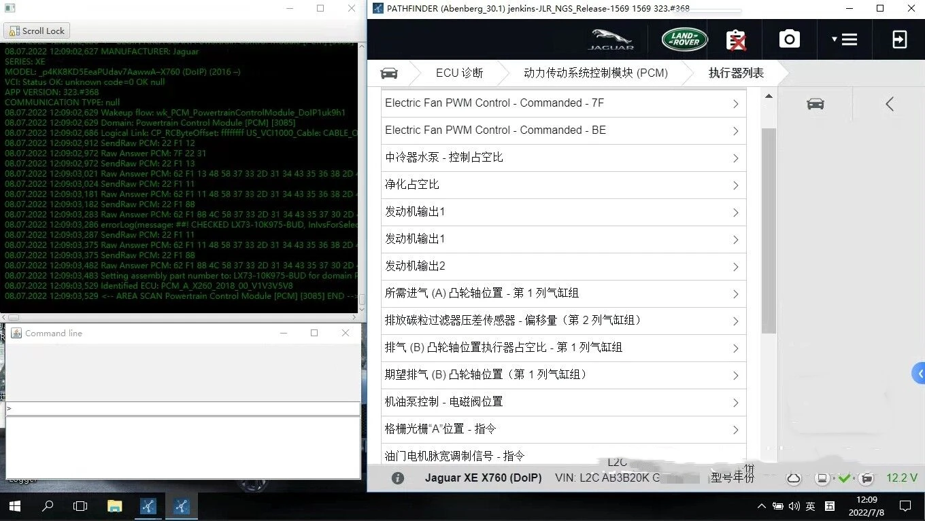Open 机油泵控制 - 电磁阀位置 row
Image resolution: width=925 pixels, height=521 pixels.
[563, 402]
